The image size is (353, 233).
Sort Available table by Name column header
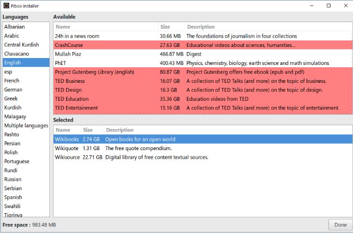click(x=106, y=27)
